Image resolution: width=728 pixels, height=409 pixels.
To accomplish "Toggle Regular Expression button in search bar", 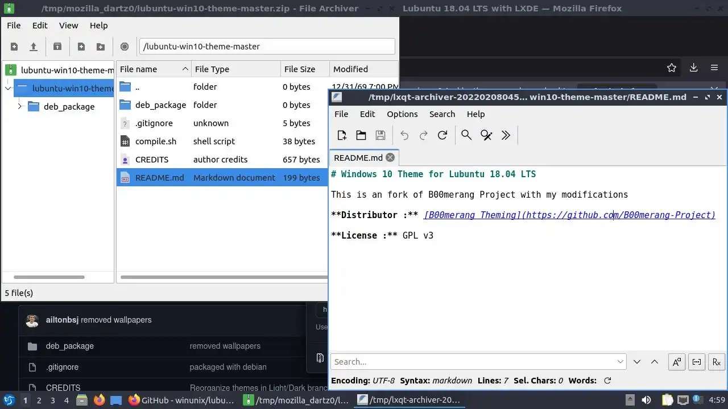I will click(x=717, y=362).
